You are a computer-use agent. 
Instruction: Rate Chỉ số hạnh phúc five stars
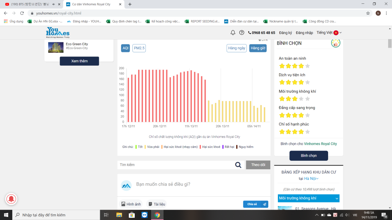click(x=307, y=132)
